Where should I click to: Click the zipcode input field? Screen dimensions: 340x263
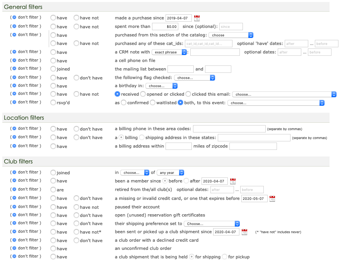click(x=253, y=146)
